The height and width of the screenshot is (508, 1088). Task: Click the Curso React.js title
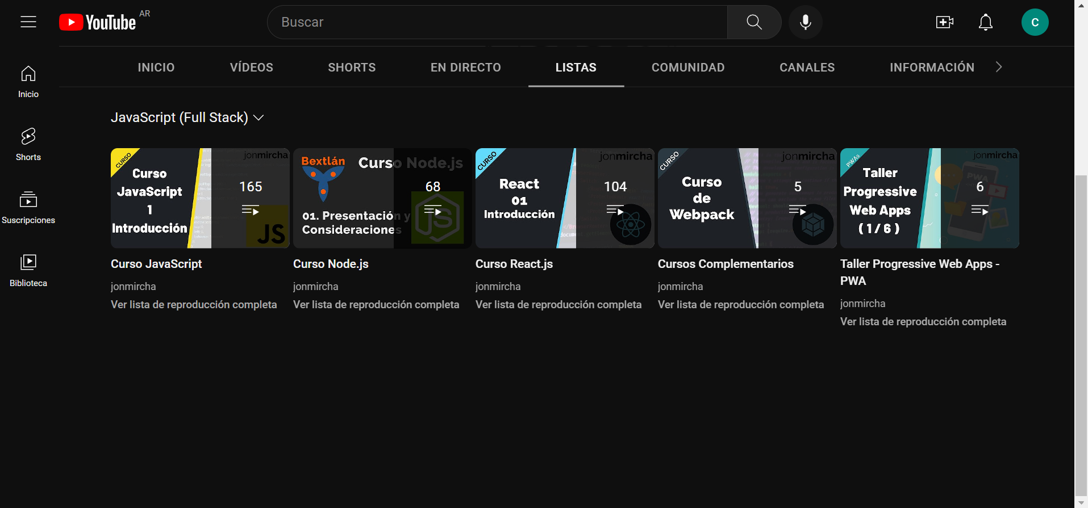[514, 264]
